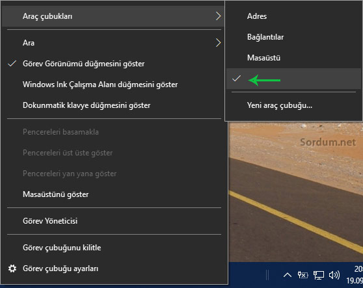Enable the Adres toolbar
Image resolution: width=363 pixels, height=288 pixels.
(293, 16)
